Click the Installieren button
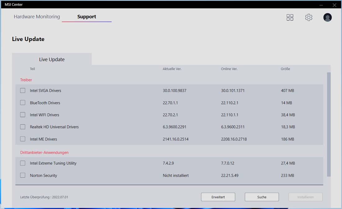Screen dimensions: 342x209 pos(306,197)
